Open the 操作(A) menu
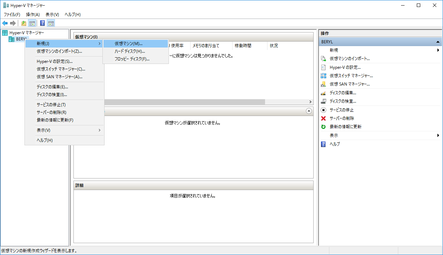The image size is (443, 255). pos(33,15)
